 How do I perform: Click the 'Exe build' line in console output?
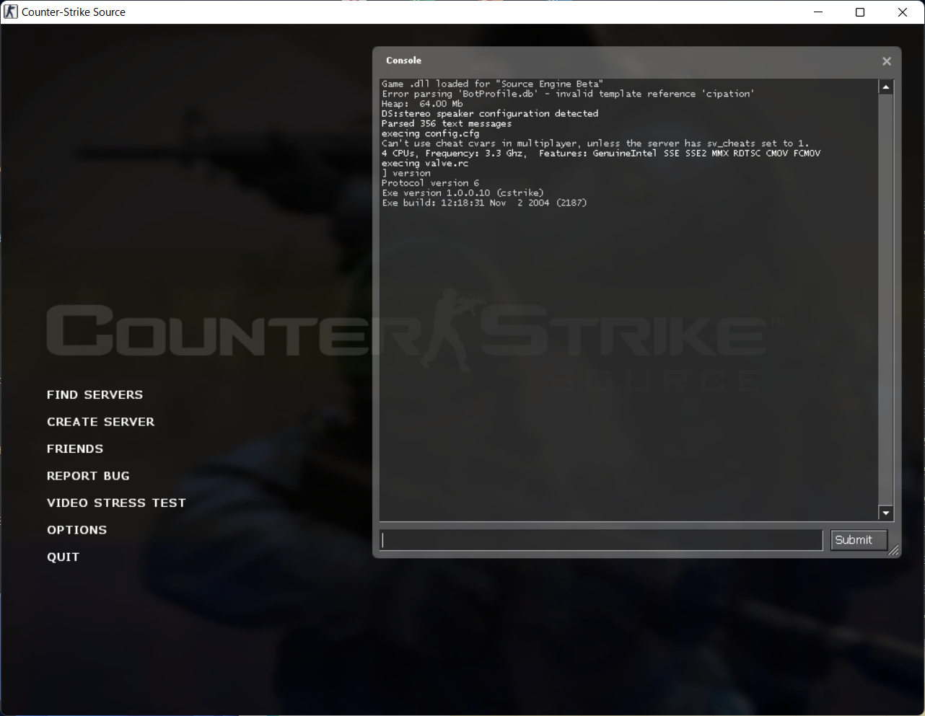coord(483,203)
